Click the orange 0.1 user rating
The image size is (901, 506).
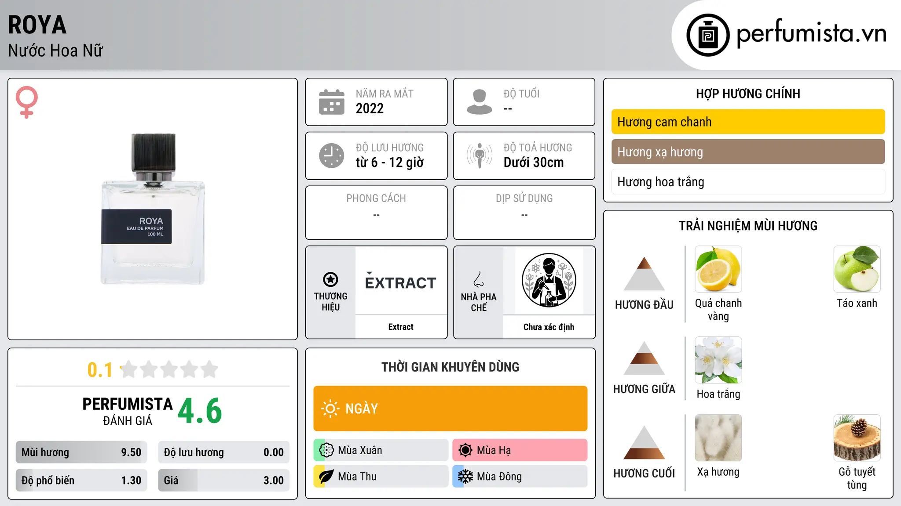point(100,370)
